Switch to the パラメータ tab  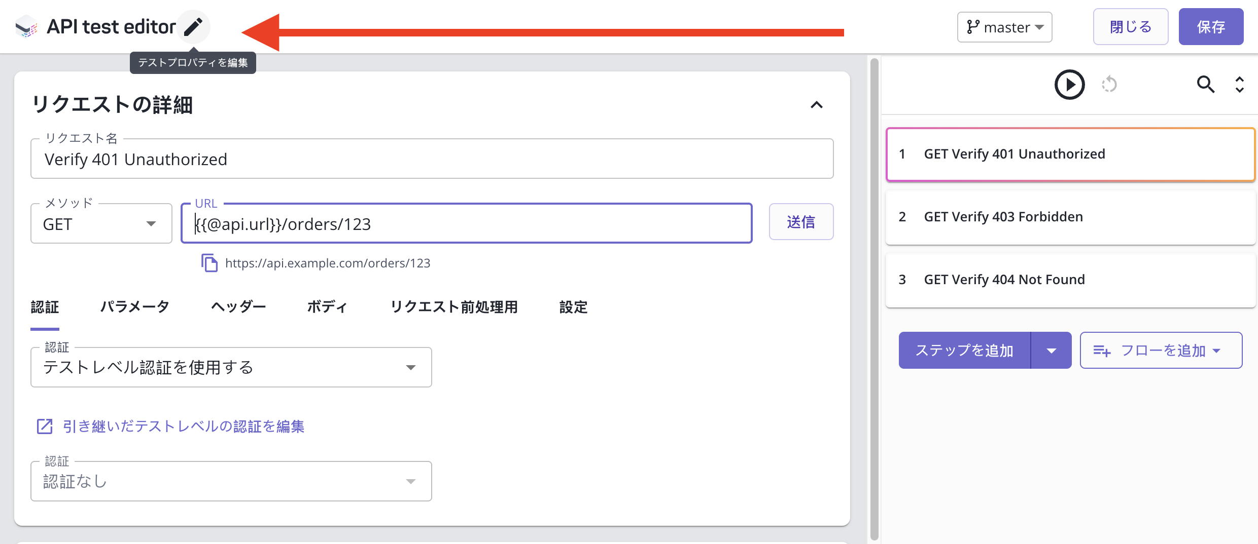135,307
